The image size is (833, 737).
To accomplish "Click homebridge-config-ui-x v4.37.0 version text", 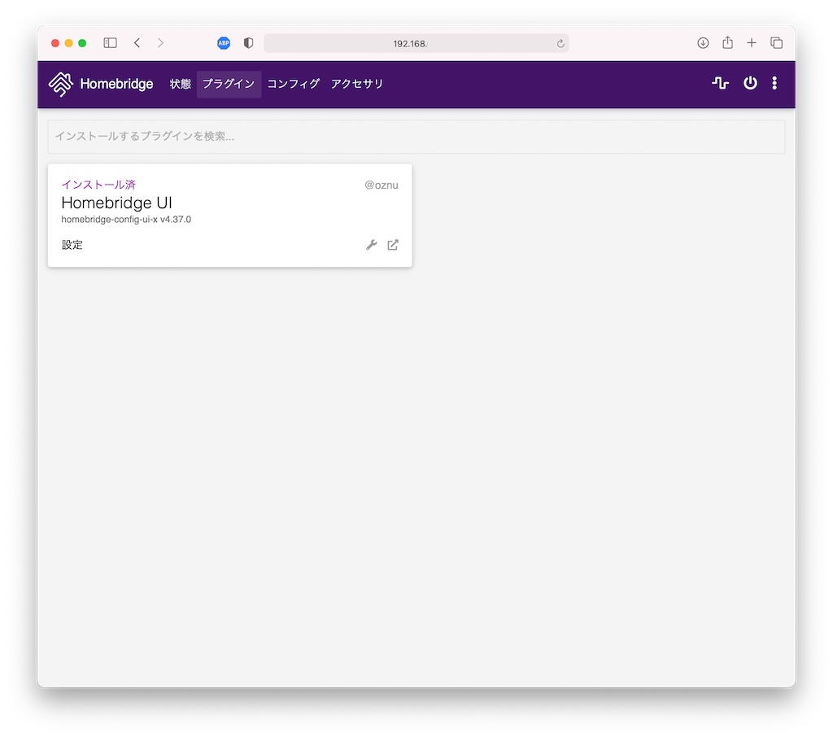I will [x=126, y=220].
